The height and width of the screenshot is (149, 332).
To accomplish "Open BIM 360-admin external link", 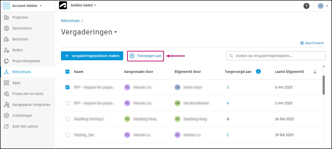I will tap(25, 126).
